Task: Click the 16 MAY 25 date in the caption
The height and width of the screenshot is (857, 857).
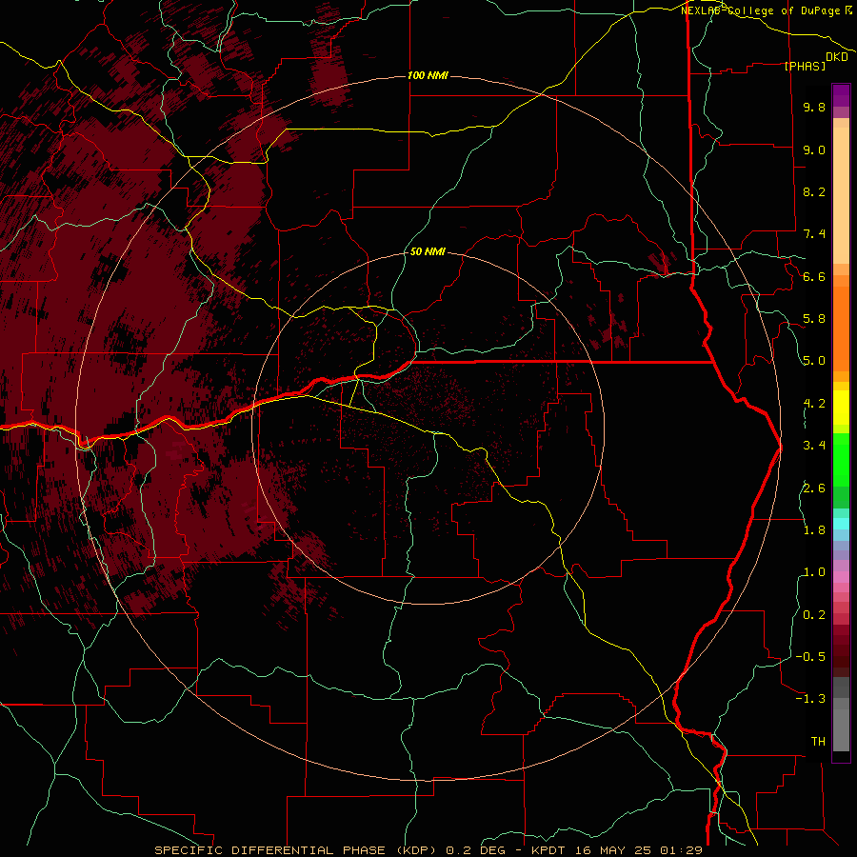Action: 612,850
